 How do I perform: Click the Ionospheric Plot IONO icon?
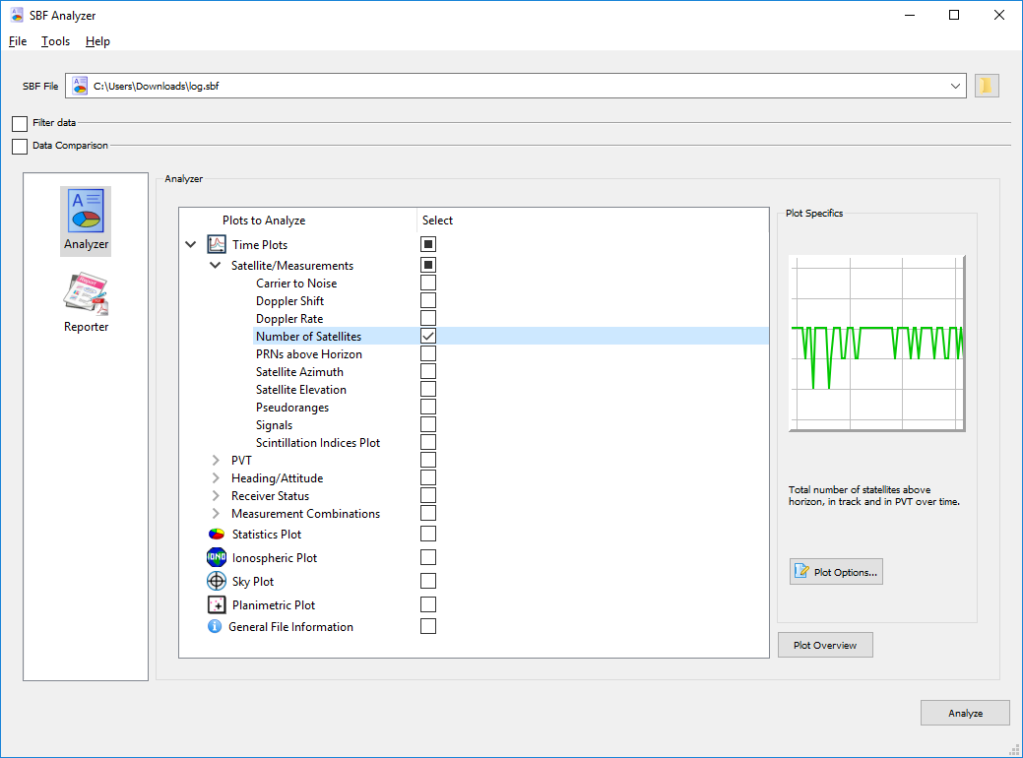pos(217,558)
